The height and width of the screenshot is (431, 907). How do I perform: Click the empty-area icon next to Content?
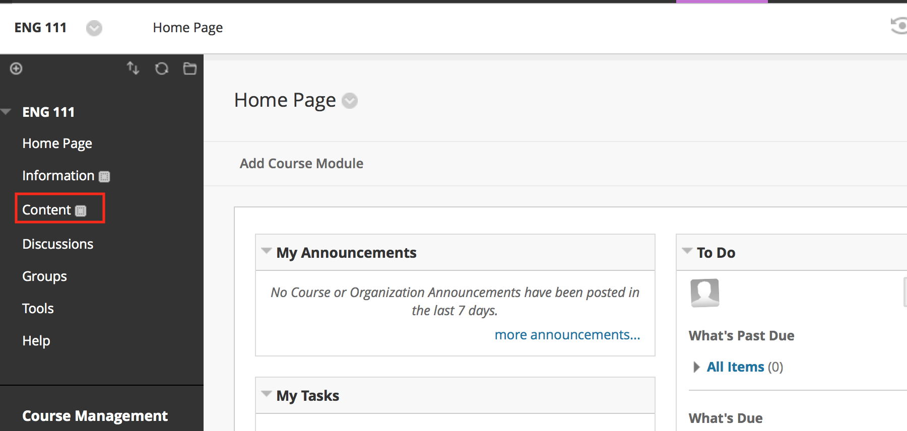81,210
